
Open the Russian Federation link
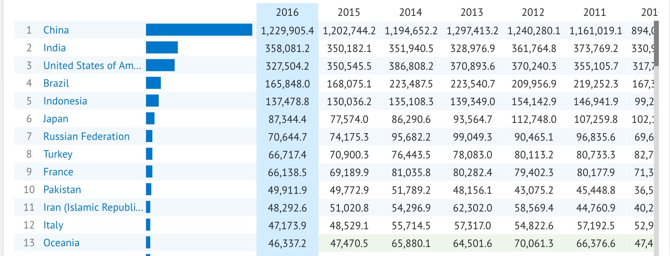87,136
